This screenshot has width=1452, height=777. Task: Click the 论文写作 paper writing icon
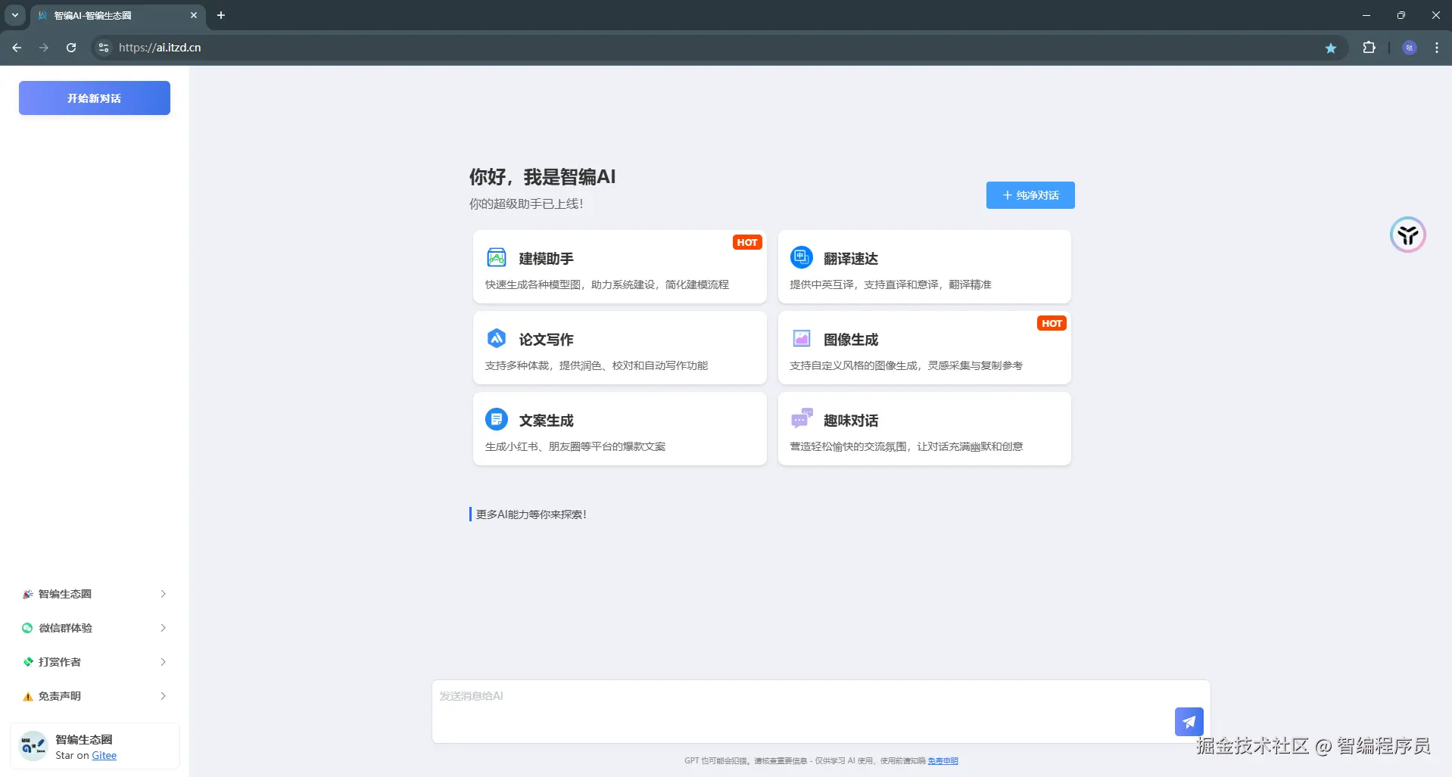496,338
